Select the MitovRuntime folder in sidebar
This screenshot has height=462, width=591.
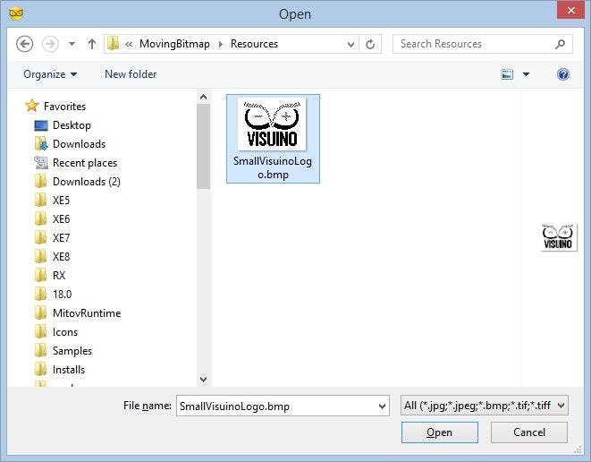click(x=86, y=313)
